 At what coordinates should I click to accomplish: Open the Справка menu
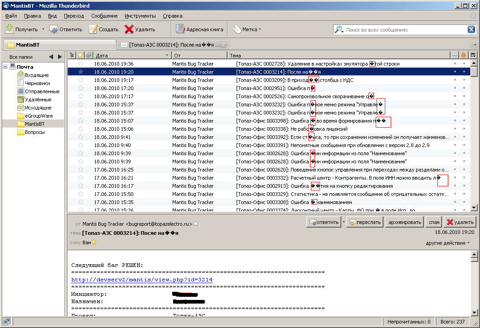(173, 16)
